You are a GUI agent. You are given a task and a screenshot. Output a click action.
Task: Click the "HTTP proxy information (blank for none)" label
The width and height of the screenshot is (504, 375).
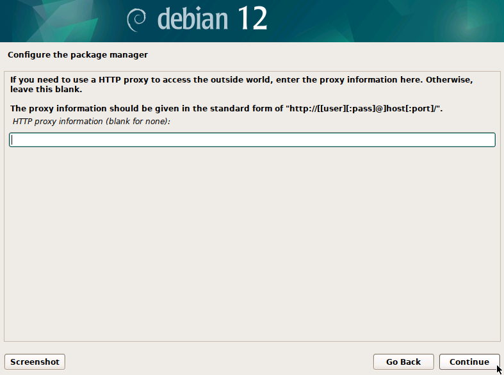pyautogui.click(x=91, y=121)
